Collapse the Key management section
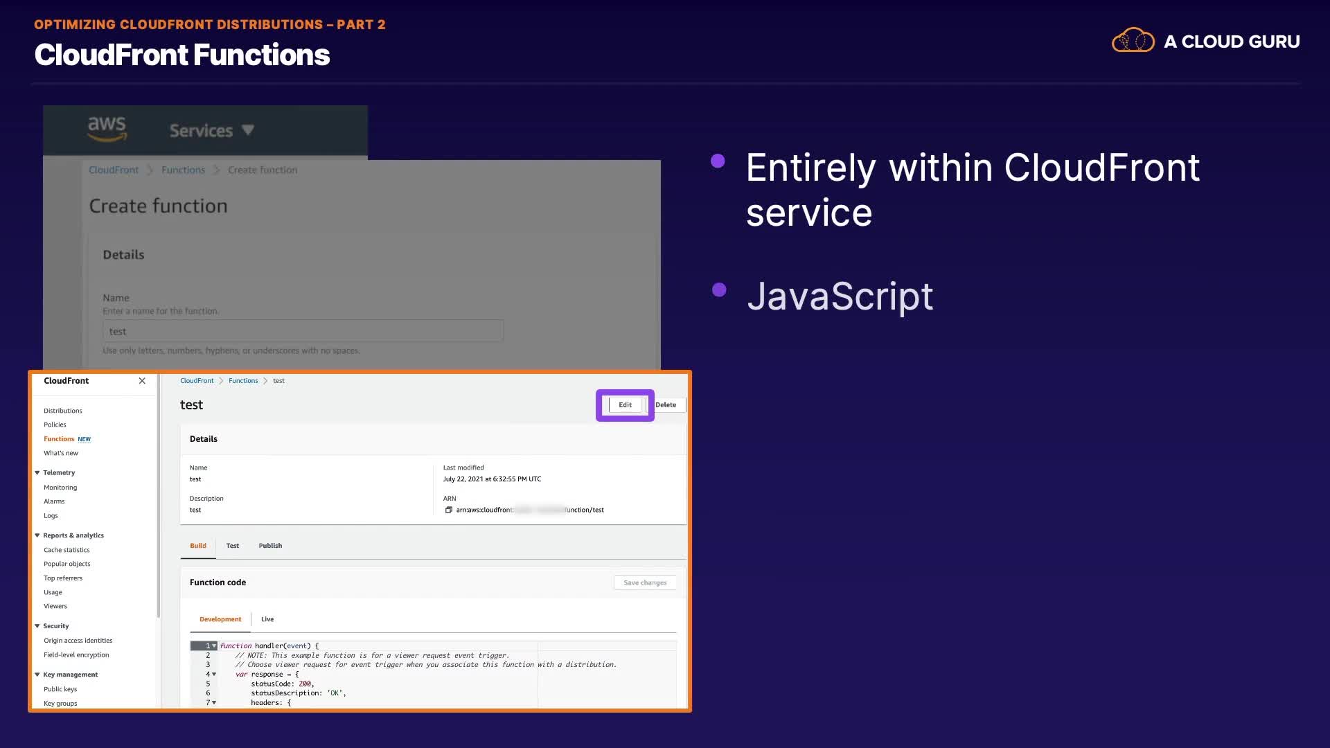The image size is (1330, 748). [37, 675]
